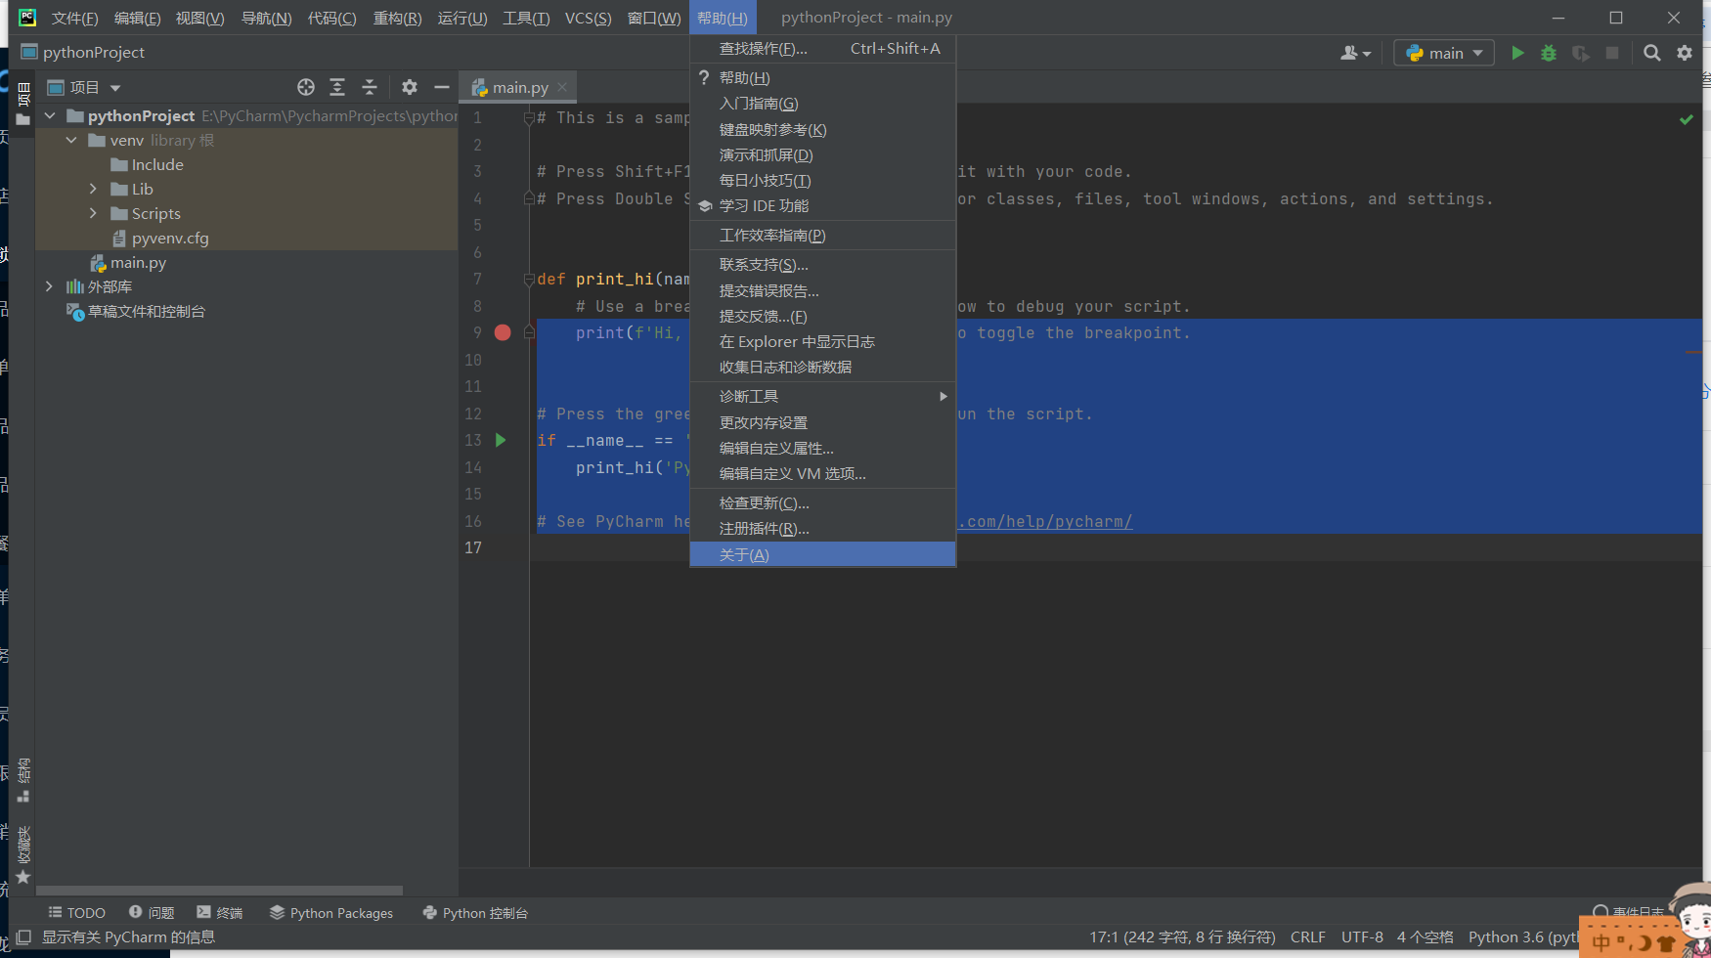Screen dimensions: 1711x958
Task: Click green inspection checkmark in editor corner
Action: [1687, 119]
